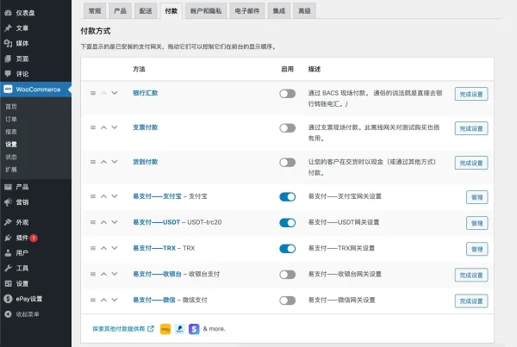Switch to the 产品 settings tab
Screen dimensions: 517x347
click(120, 11)
